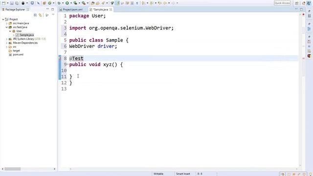Expand the JRE System Library node
Image resolution: width=313 pixels, height=176 pixels.
6,39
